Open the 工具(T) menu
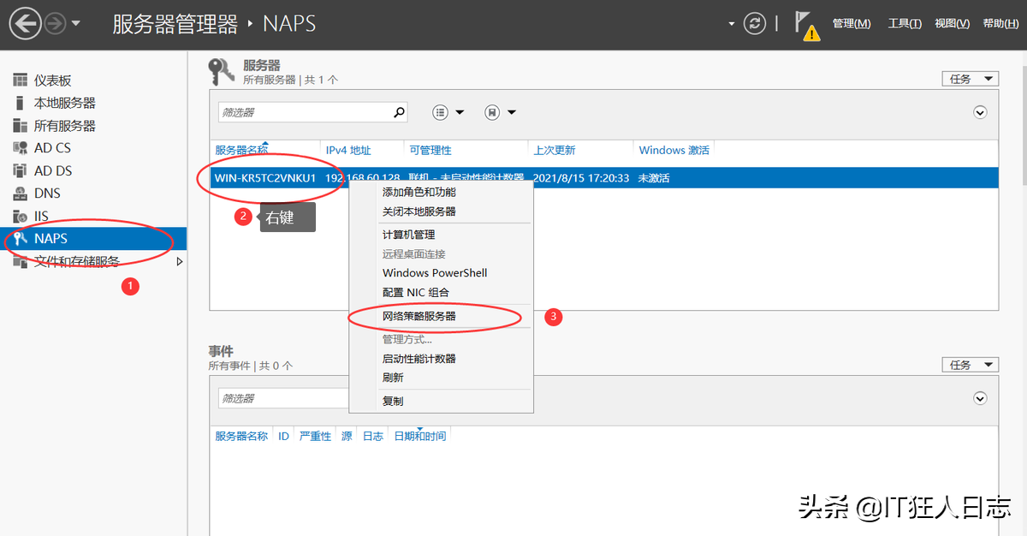This screenshot has width=1027, height=536. [905, 24]
